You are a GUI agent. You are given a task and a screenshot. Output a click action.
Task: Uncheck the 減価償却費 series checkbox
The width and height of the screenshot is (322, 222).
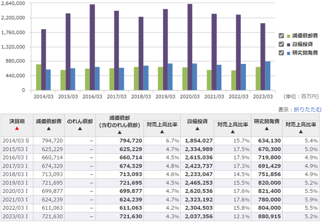(x=282, y=36)
